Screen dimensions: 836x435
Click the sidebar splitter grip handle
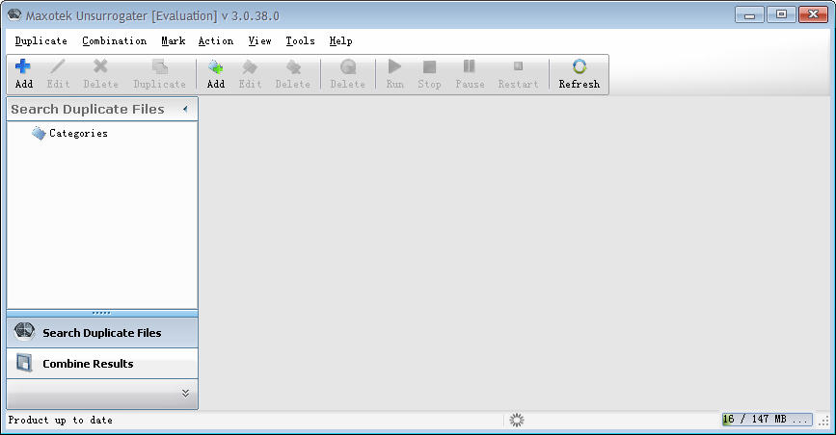point(101,313)
